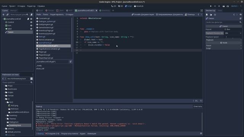Stop the running scene
This screenshot has width=244, height=137.
tap(219, 6)
